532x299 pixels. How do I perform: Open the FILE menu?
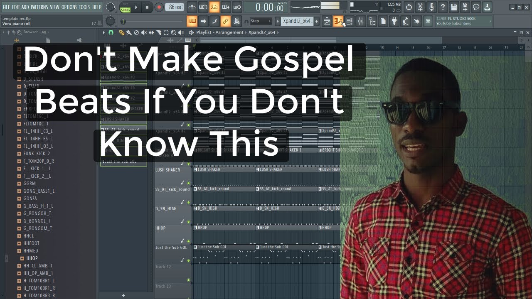(x=6, y=7)
